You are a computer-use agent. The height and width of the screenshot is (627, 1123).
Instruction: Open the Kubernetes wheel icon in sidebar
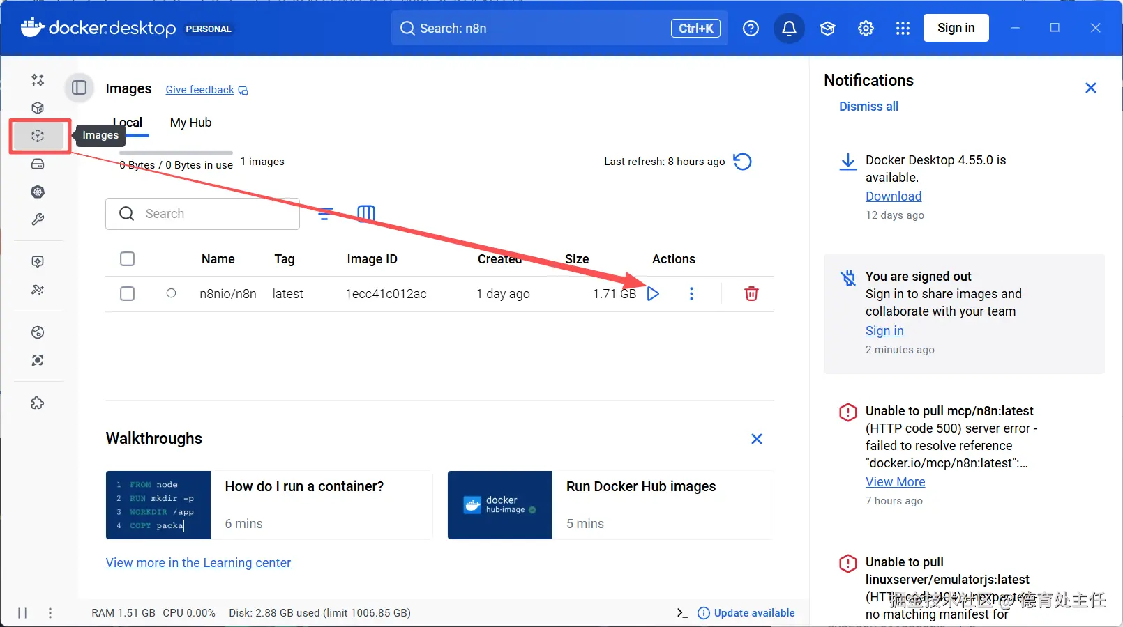click(x=38, y=192)
